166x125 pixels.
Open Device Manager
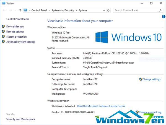coord(15,27)
